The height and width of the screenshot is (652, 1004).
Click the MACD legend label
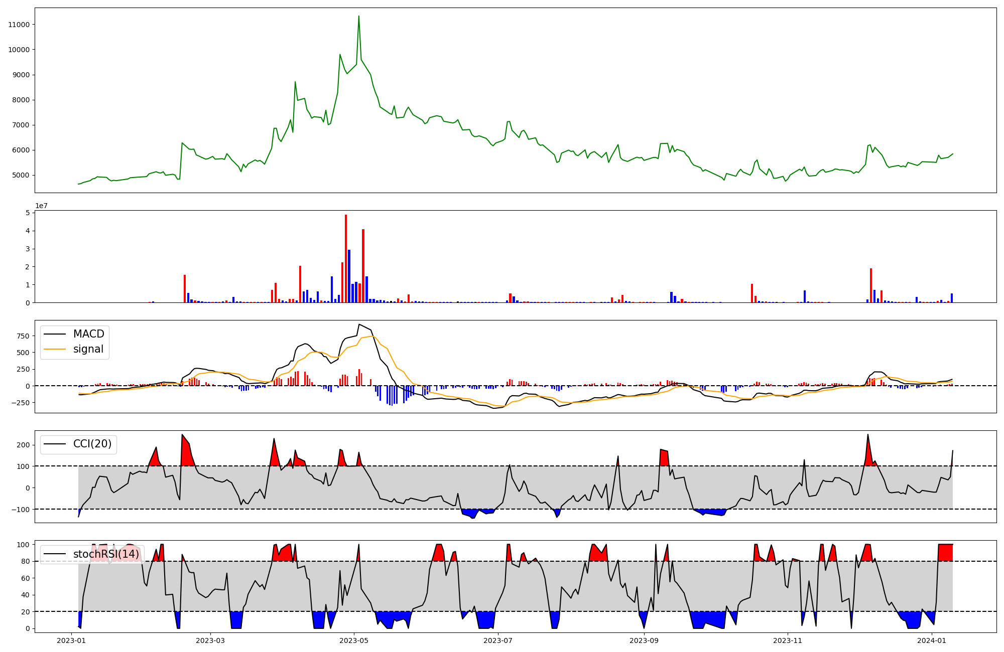88,334
